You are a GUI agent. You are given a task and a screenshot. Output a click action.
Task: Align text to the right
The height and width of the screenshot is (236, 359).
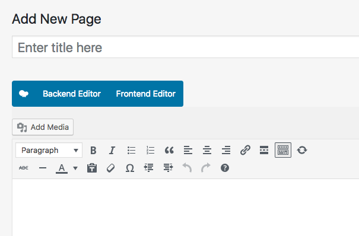(x=226, y=150)
